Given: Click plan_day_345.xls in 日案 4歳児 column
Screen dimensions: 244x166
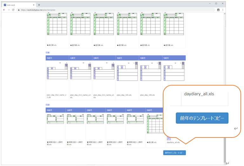Looking at the screenshot, I should (147, 95).
